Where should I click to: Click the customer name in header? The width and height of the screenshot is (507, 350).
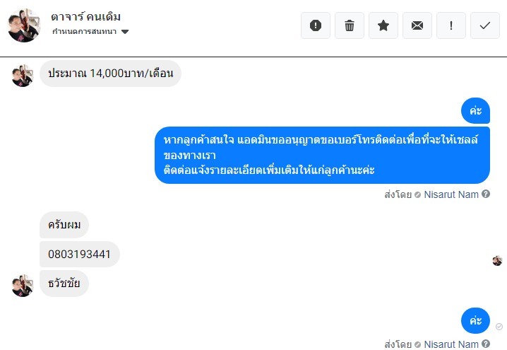click(85, 16)
